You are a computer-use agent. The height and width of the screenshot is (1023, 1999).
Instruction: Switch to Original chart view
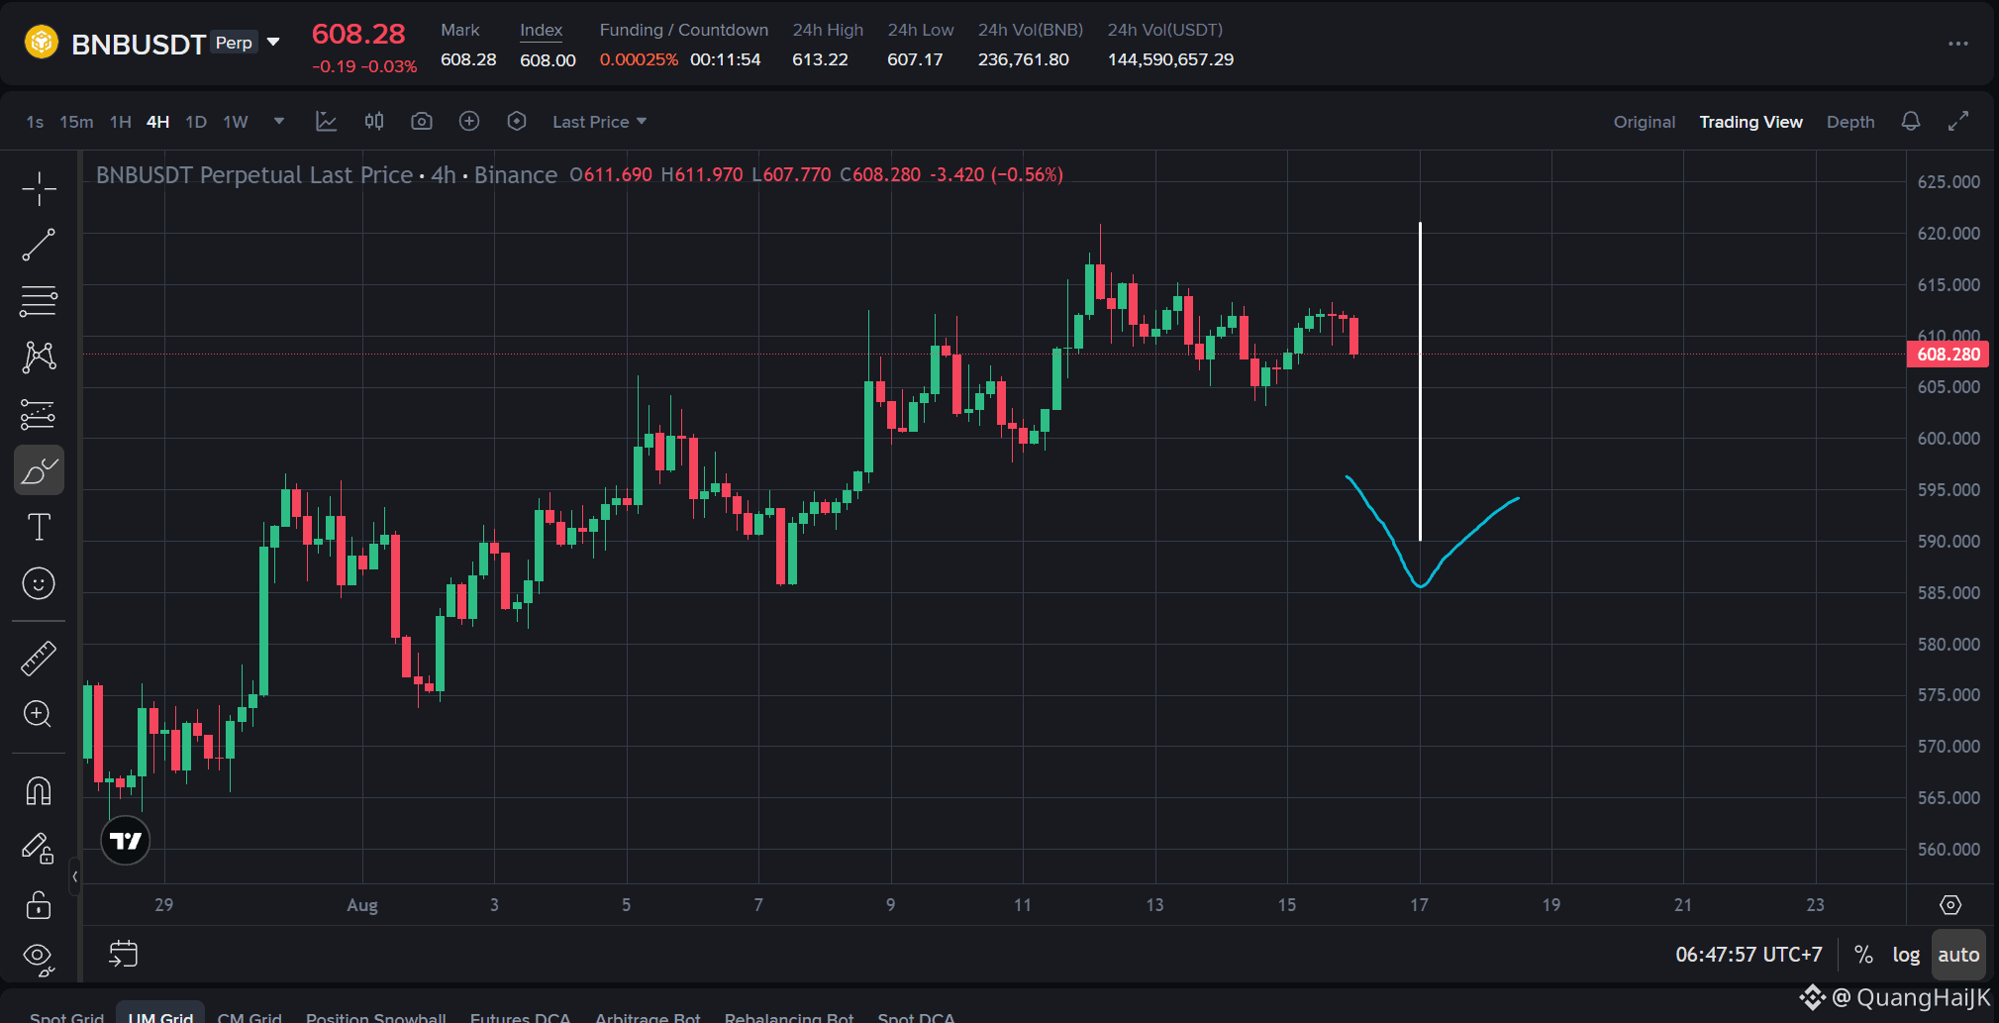click(1645, 122)
